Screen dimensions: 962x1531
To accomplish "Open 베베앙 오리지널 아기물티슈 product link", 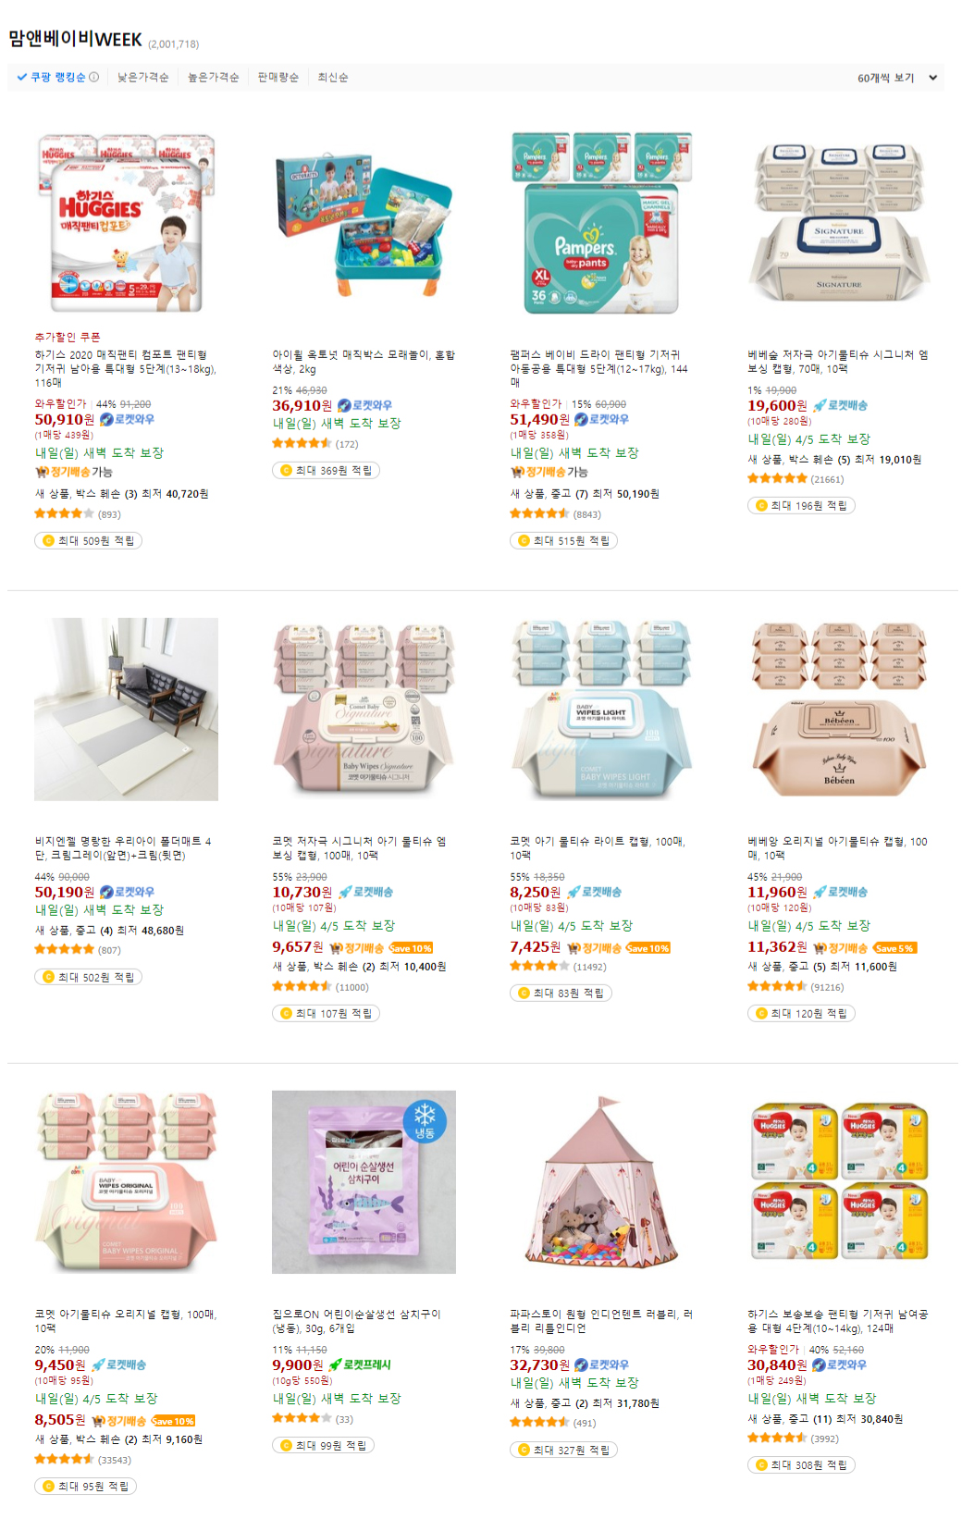I will click(x=837, y=848).
